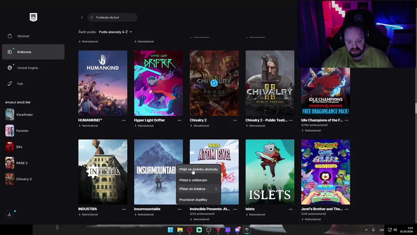Screen dimensions: 417x235
Task: Click Epic Games taskbar icon
Action: coord(247,230)
